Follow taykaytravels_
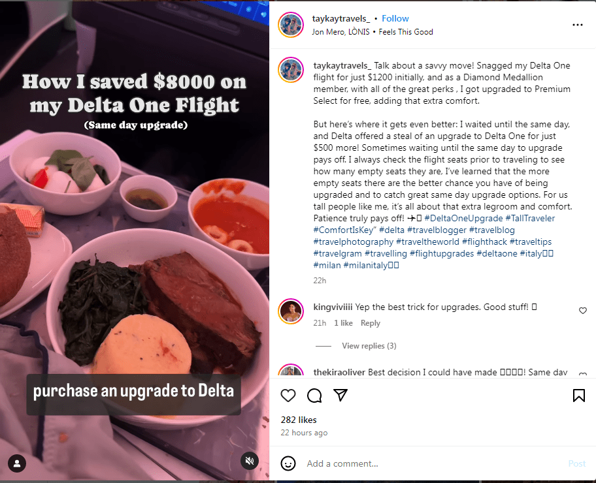The image size is (596, 483). point(395,19)
